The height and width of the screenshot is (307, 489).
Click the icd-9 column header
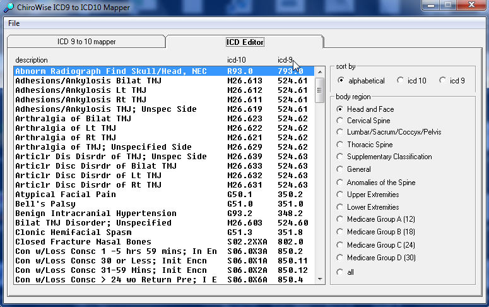tap(285, 60)
